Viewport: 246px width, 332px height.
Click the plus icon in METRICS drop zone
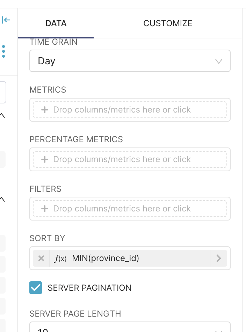pyautogui.click(x=45, y=110)
